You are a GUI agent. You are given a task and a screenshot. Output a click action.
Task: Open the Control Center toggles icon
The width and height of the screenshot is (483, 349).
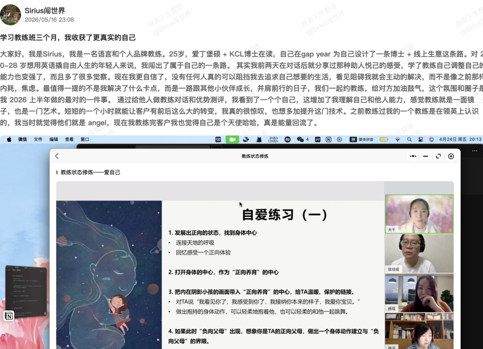420,139
